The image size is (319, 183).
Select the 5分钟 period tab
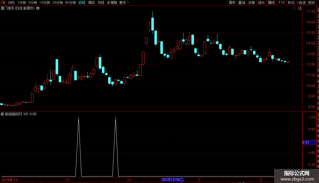[x=32, y=3]
